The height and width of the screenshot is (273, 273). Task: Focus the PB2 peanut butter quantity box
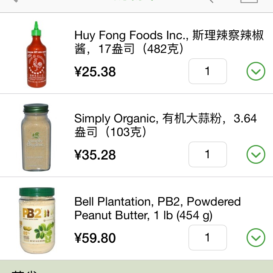click(208, 238)
